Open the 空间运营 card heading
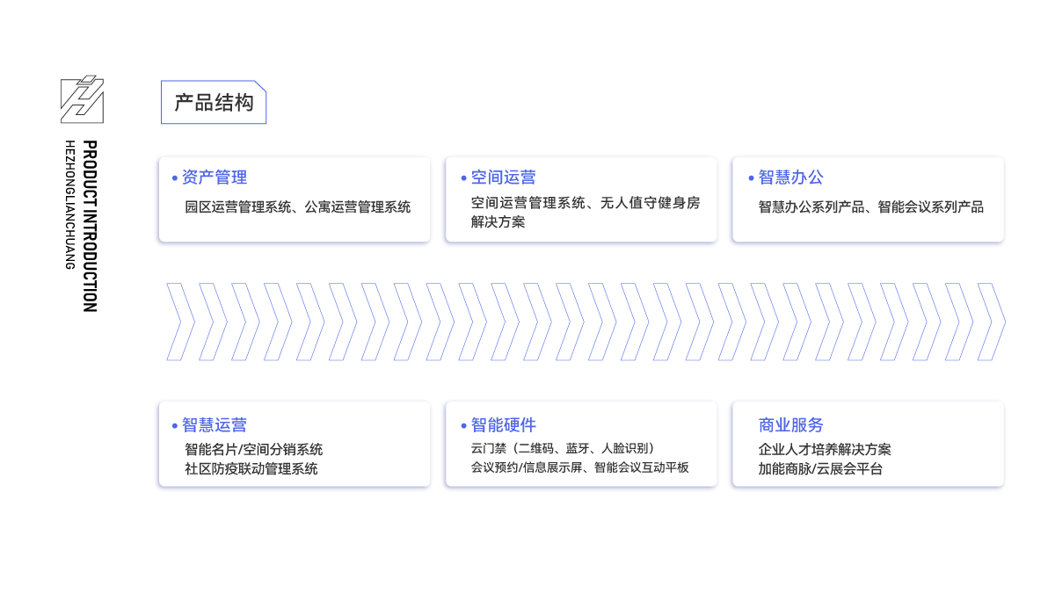The width and height of the screenshot is (1055, 601). pyautogui.click(x=503, y=177)
